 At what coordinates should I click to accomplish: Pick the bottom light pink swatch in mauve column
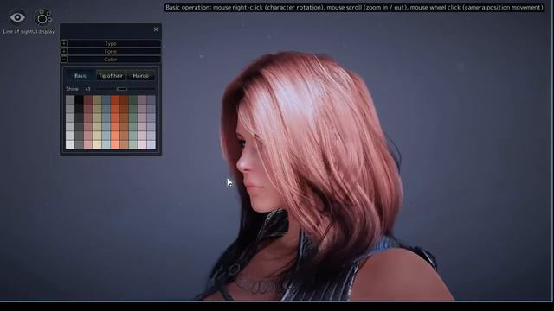[142, 144]
